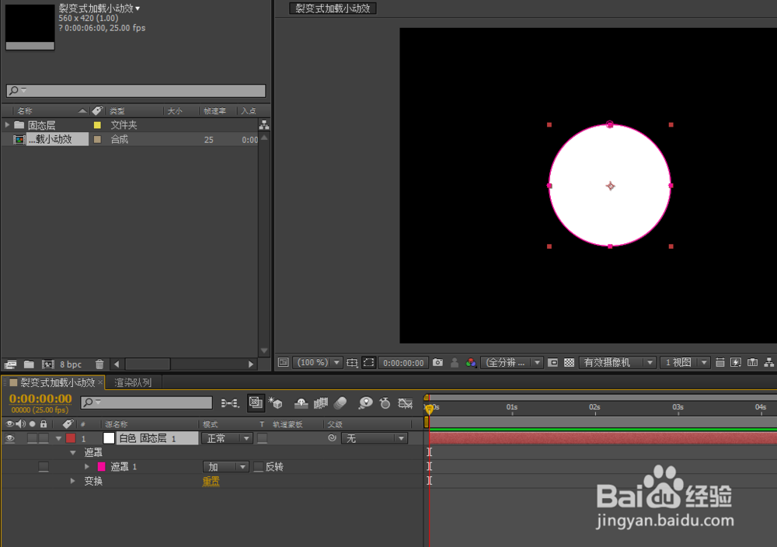Toggle the auto-keyframe stopwatch icon
The image size is (777, 547).
point(385,403)
